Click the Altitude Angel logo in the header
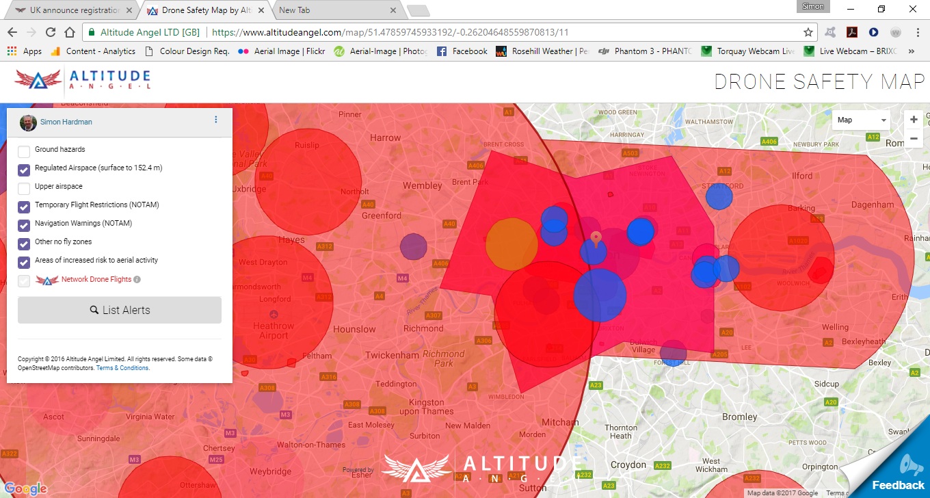Screen dimensions: 930x498 click(83, 79)
